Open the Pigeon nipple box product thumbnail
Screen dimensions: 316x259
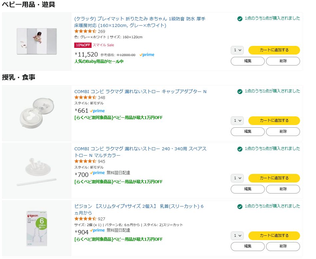pyautogui.click(x=37, y=228)
